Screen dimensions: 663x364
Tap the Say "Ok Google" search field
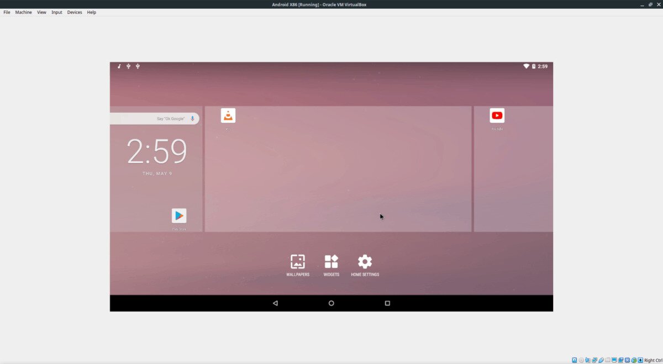tap(154, 118)
